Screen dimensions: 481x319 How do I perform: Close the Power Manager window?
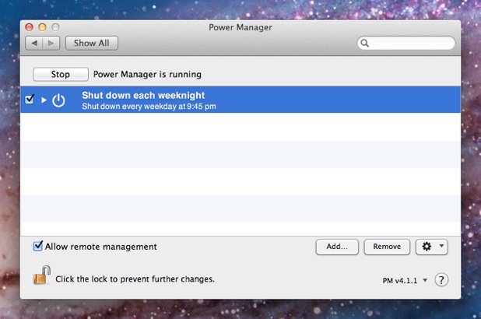click(x=29, y=27)
